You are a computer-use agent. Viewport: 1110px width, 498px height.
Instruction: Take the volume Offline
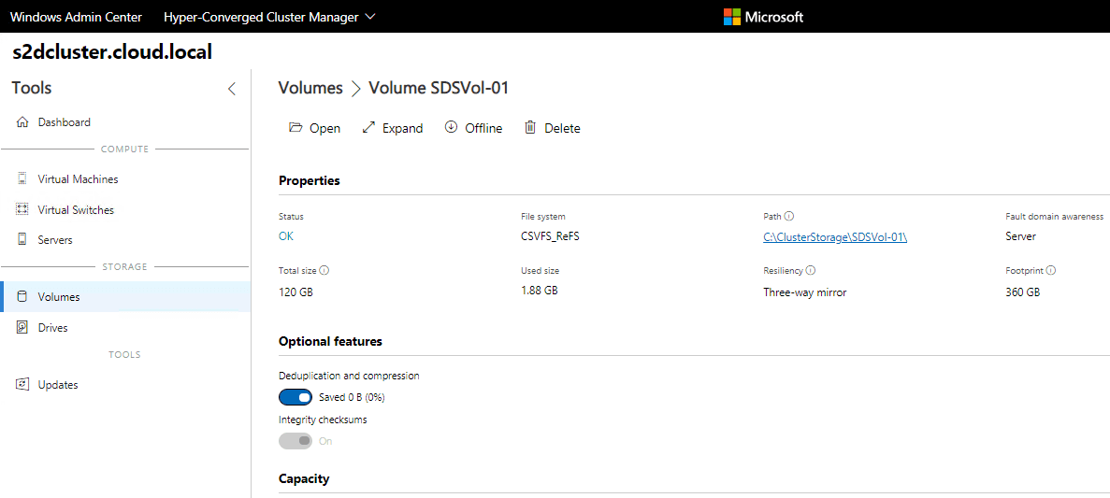pyautogui.click(x=473, y=128)
